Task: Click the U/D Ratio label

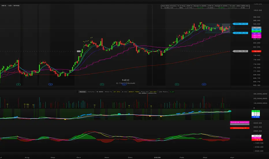Action: tap(163, 92)
